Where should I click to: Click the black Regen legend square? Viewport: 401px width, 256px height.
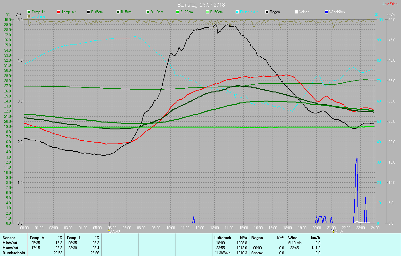tap(267, 12)
